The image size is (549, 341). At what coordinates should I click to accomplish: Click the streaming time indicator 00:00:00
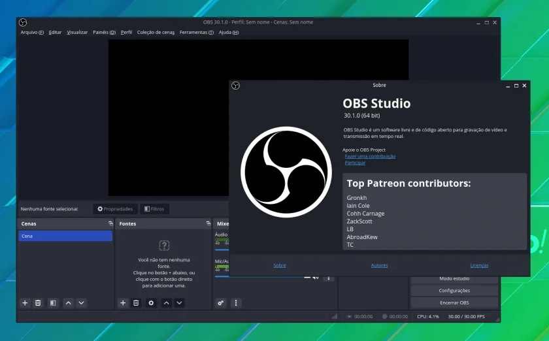[360, 316]
